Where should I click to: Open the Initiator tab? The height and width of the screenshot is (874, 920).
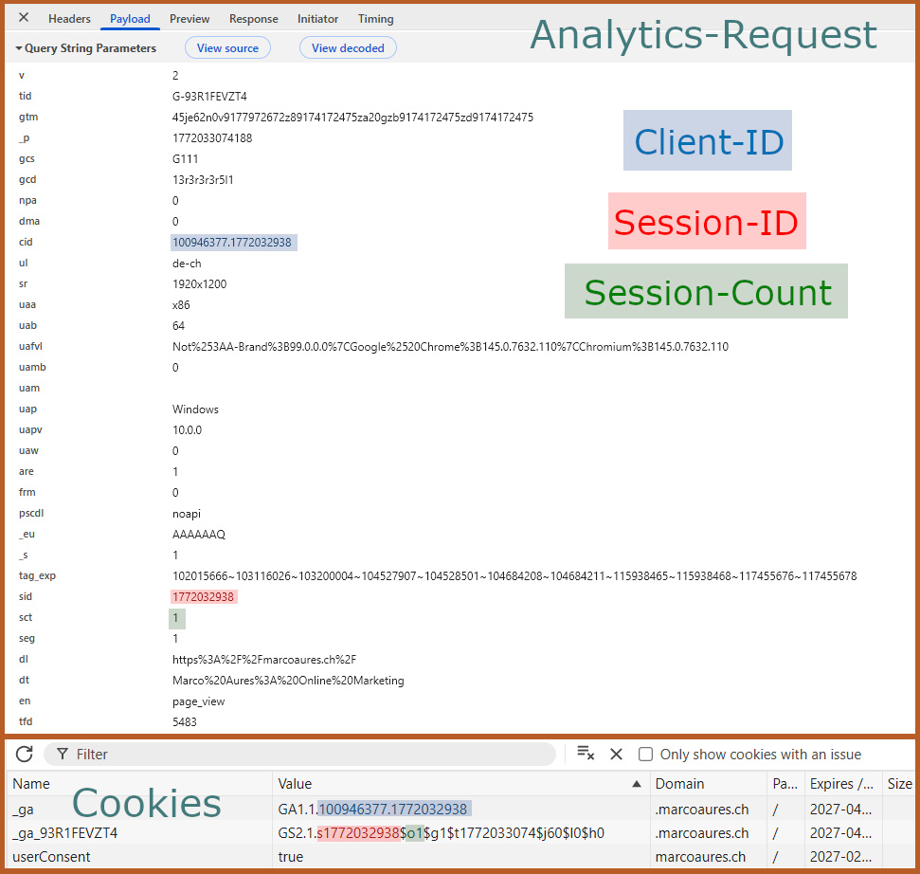pos(317,18)
